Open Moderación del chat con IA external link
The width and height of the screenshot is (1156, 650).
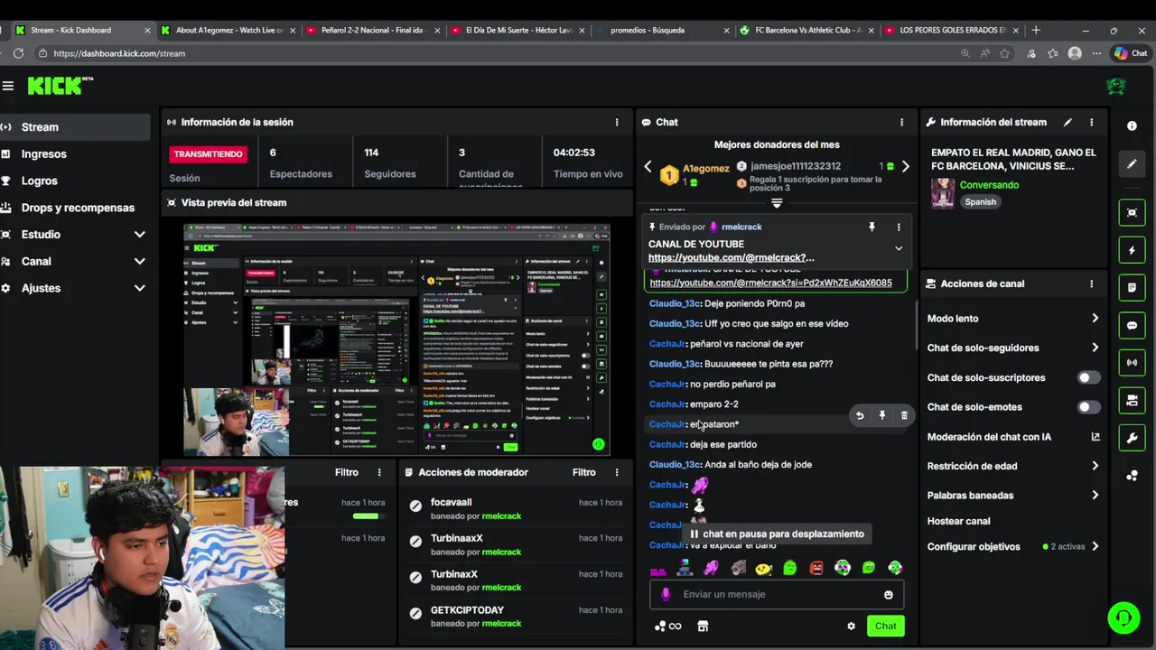tap(1095, 437)
